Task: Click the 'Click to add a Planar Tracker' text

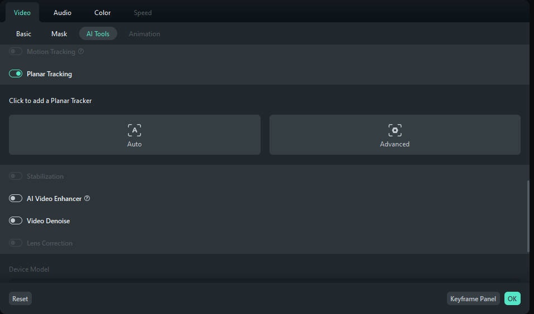Action: point(50,101)
